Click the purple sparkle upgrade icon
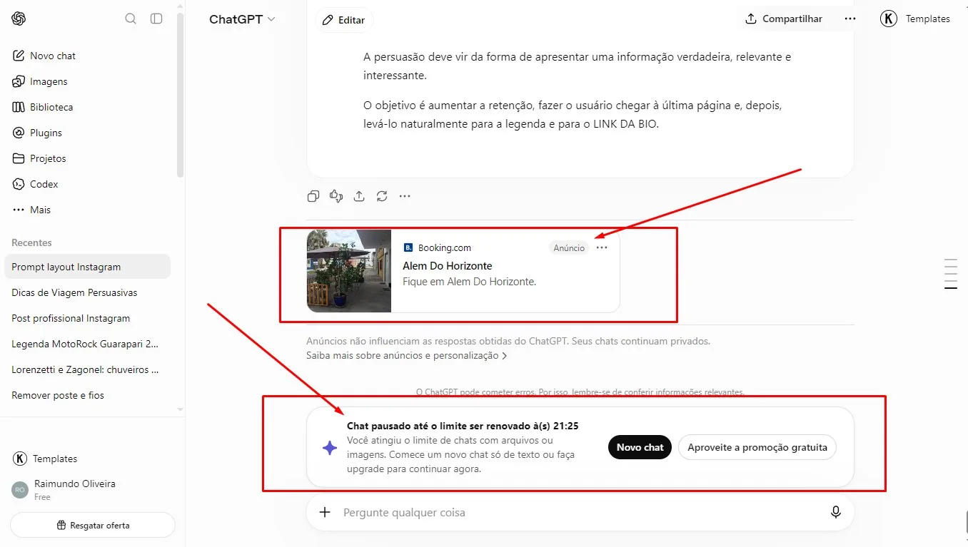The image size is (968, 547). tap(329, 448)
